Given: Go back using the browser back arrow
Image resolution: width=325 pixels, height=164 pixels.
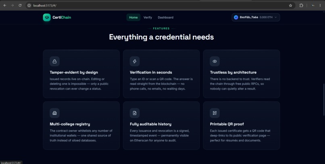Looking at the screenshot, I should point(5,5).
